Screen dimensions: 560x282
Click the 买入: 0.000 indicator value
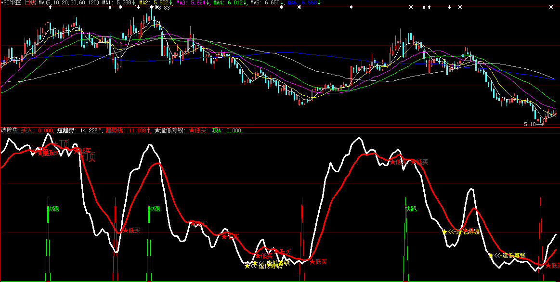coord(38,130)
